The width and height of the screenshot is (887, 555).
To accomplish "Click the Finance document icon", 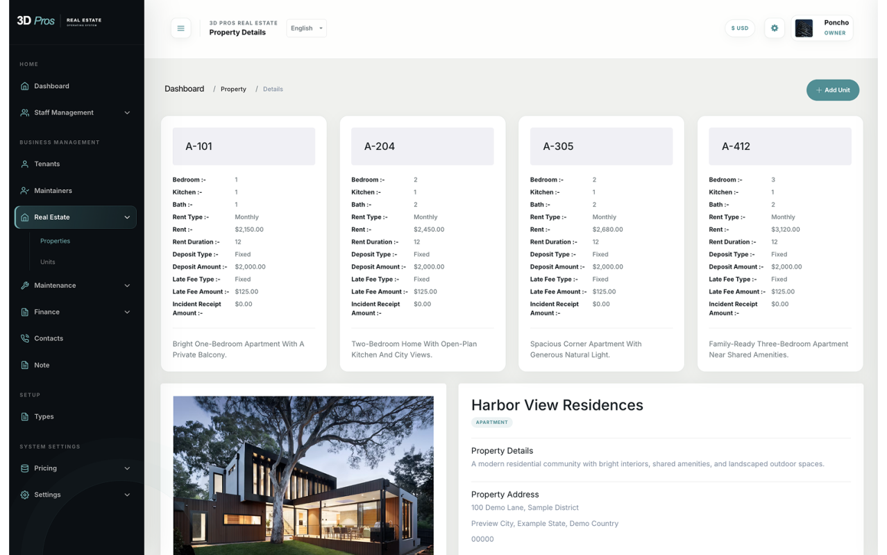I will point(25,312).
